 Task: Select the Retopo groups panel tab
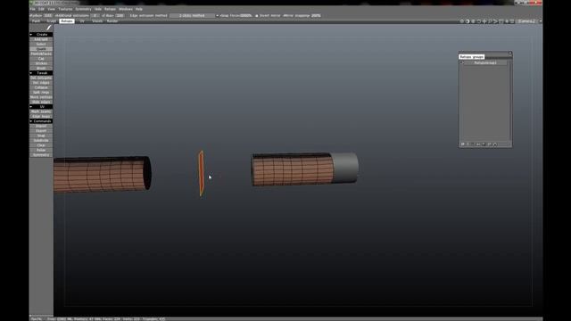(472, 57)
